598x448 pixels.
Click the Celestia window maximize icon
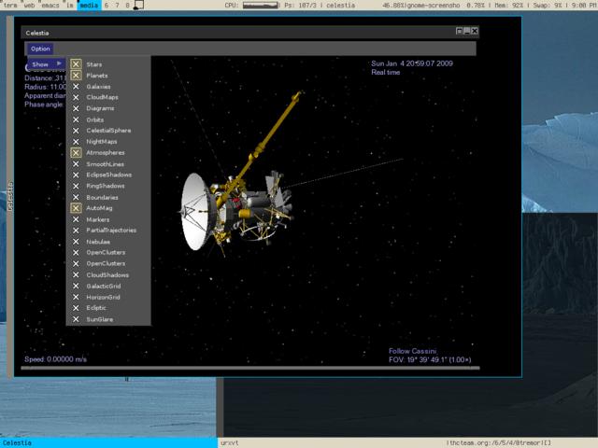(460, 32)
